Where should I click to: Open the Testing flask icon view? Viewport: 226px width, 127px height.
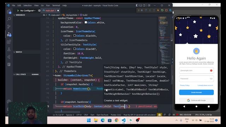click(9, 49)
